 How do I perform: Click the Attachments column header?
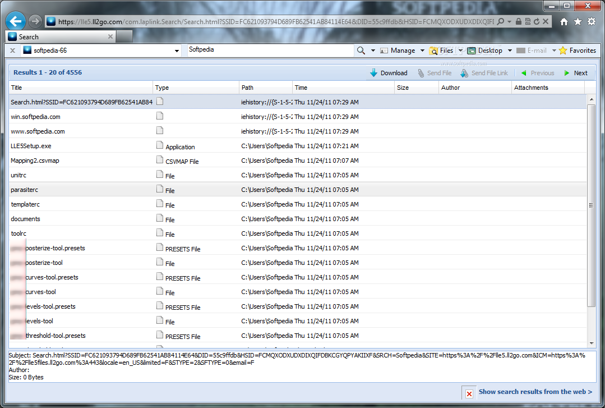(548, 88)
